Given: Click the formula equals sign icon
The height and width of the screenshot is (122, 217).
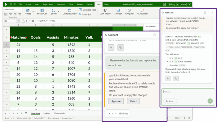Looking at the screenshot, I should (x=33, y=21).
